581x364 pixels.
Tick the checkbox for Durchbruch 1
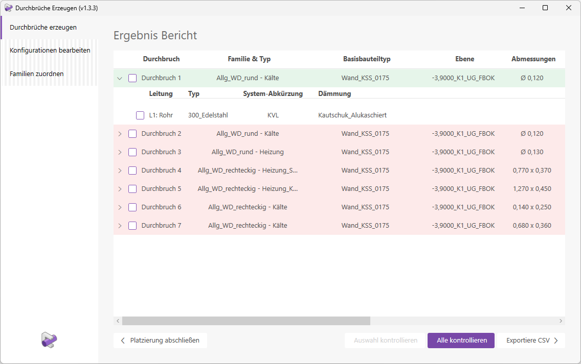(132, 78)
